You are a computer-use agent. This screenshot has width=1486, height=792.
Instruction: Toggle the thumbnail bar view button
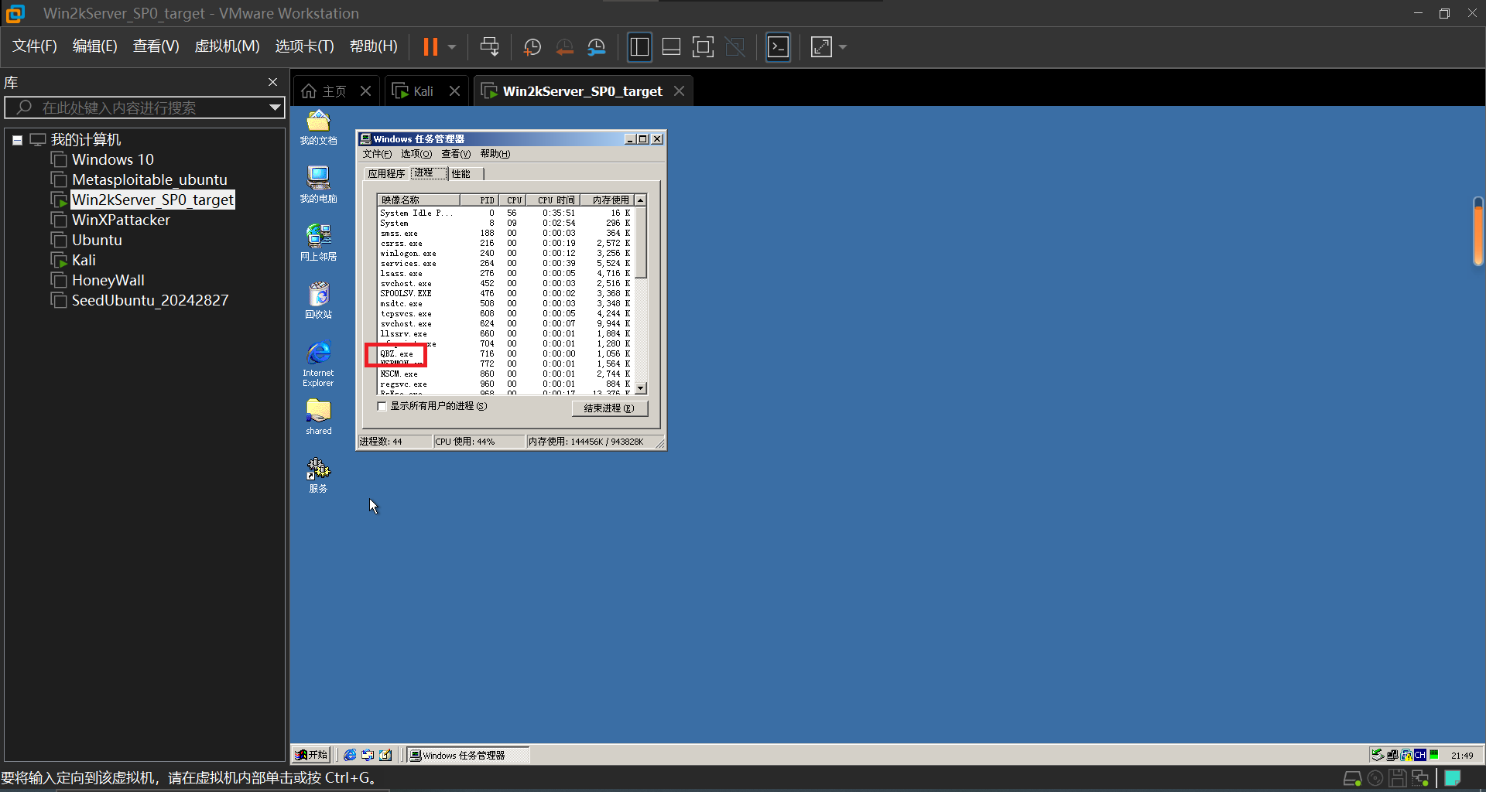point(671,47)
